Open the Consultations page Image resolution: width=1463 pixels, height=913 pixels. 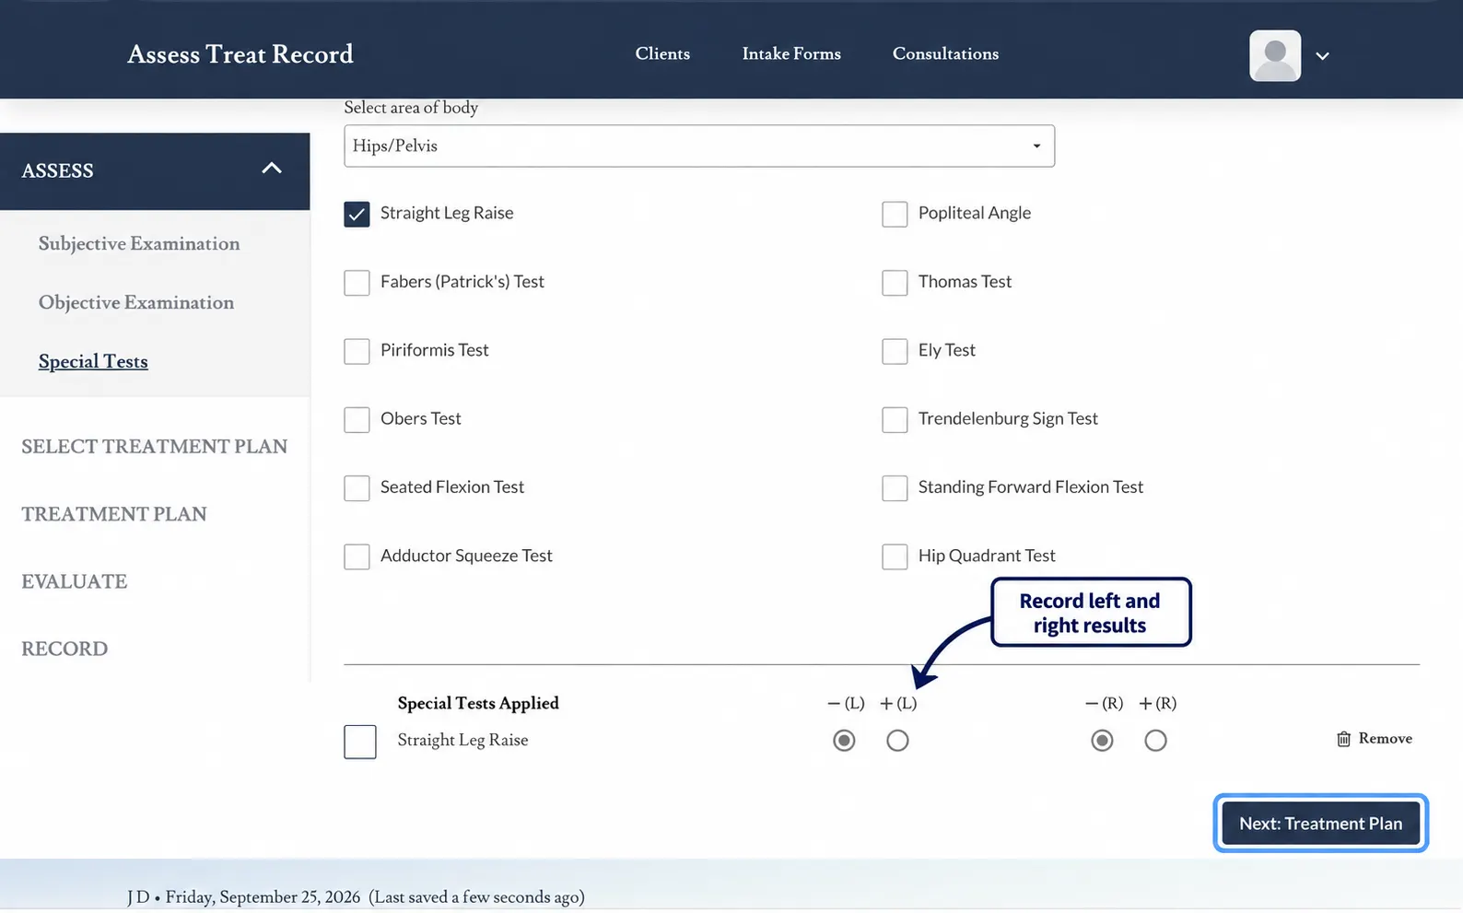click(x=945, y=53)
